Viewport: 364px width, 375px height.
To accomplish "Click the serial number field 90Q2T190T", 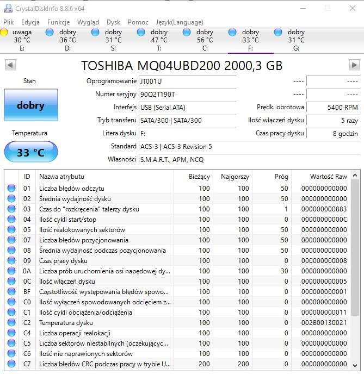I will pyautogui.click(x=187, y=94).
